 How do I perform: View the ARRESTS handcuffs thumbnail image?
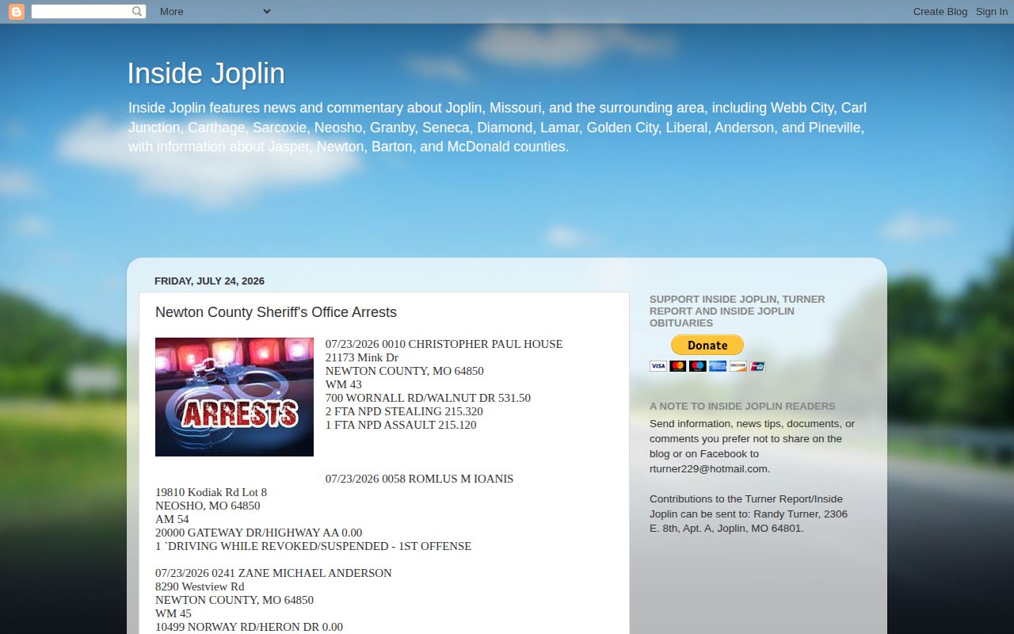[x=234, y=397]
